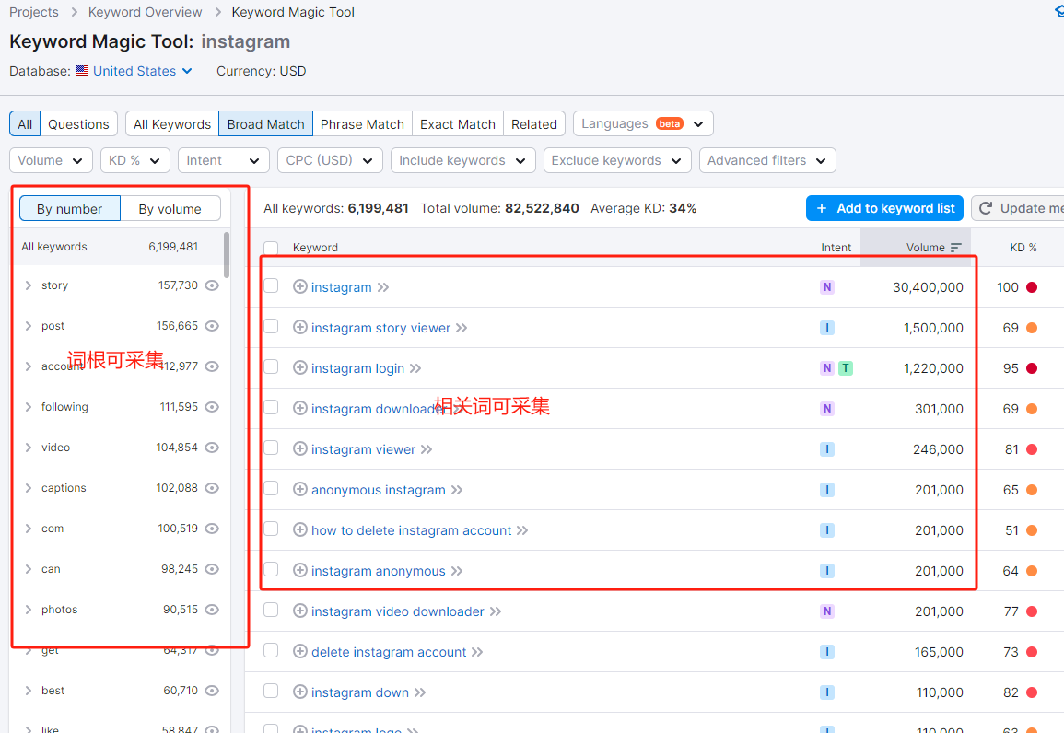The height and width of the screenshot is (733, 1064).
Task: Open the instagram story viewer keyword link
Action: point(380,328)
